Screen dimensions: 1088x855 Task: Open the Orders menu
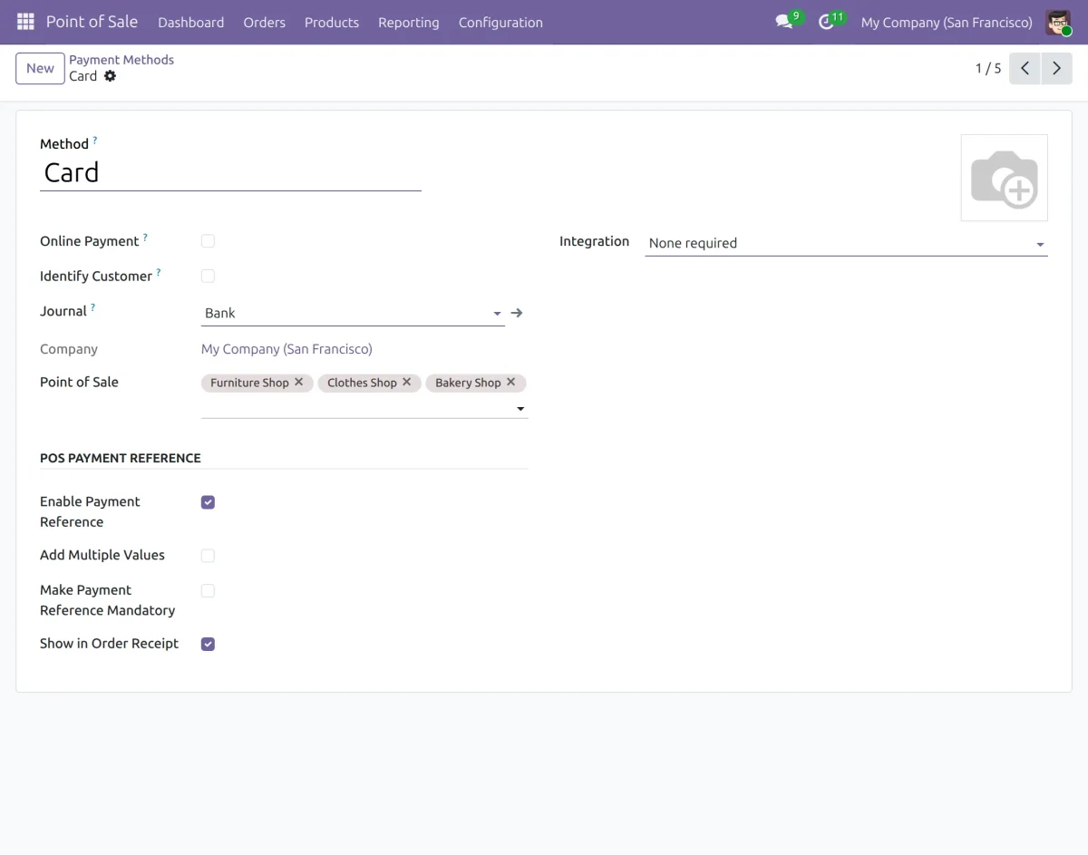(264, 22)
